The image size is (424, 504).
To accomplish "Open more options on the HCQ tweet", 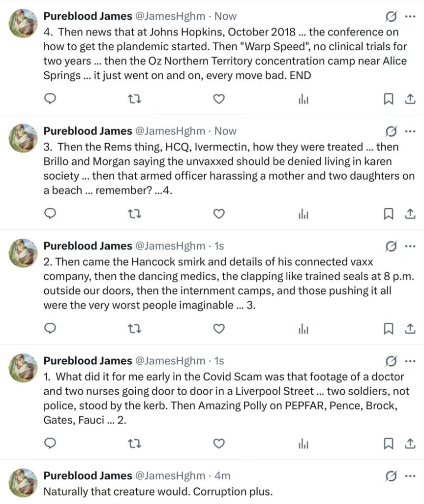I will point(410,131).
